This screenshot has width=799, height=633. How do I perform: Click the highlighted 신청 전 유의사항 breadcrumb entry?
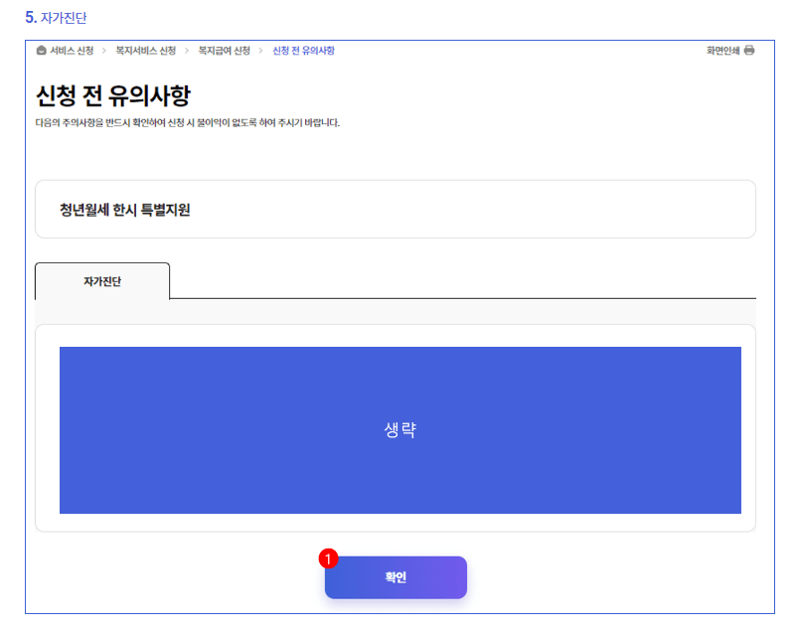305,51
